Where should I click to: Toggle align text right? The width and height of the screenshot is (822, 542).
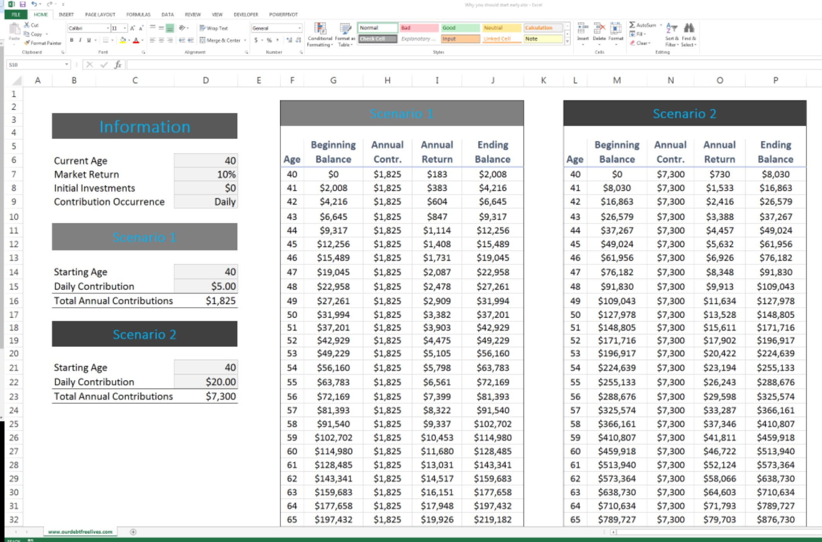coord(170,40)
